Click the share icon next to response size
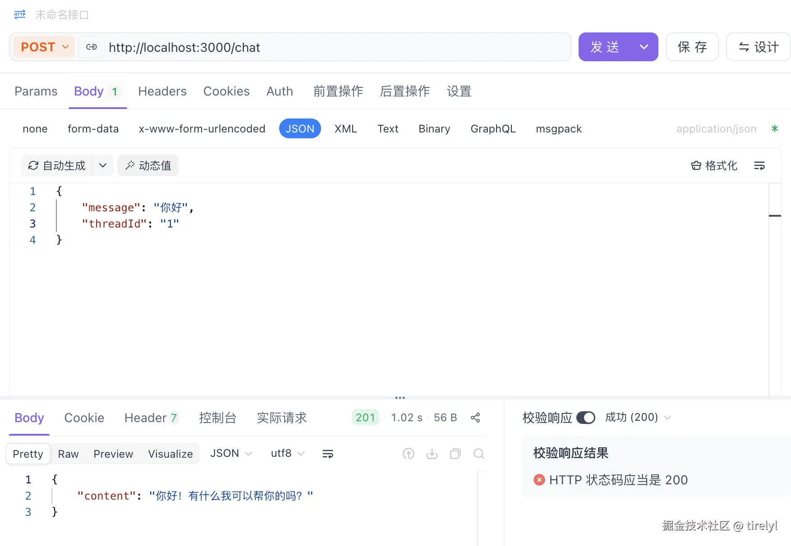The image size is (791, 546). 475,418
